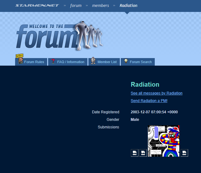Click the Starmen figures in the banner
This screenshot has height=173, width=201.
point(90,35)
